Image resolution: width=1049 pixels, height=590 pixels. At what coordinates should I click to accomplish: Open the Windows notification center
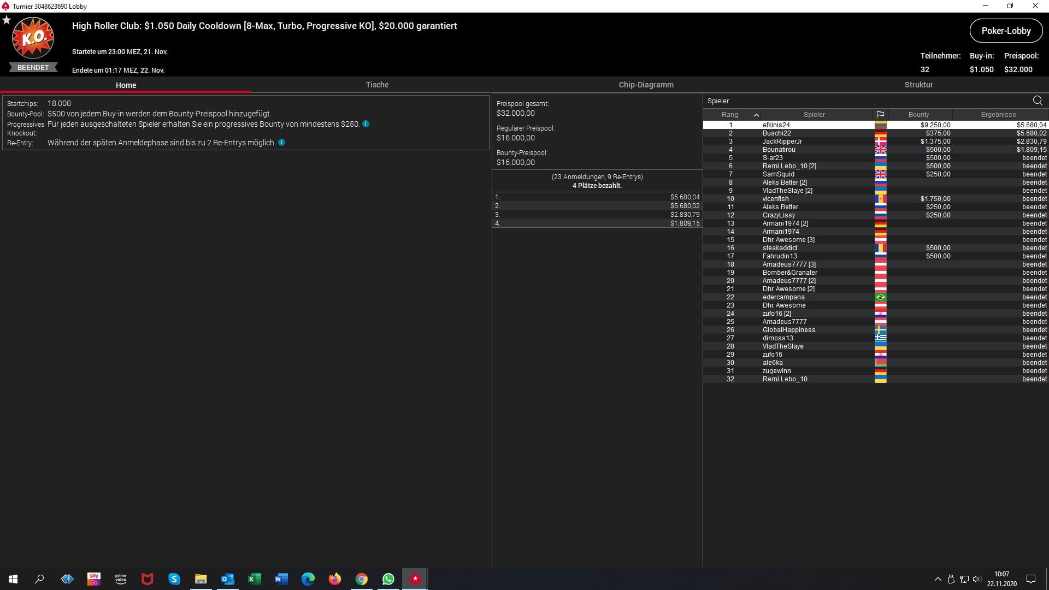coord(1031,579)
